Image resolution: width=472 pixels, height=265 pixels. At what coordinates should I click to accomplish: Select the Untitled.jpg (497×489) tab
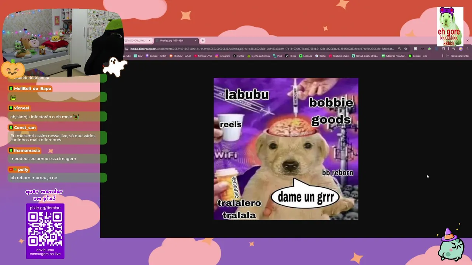pyautogui.click(x=176, y=40)
